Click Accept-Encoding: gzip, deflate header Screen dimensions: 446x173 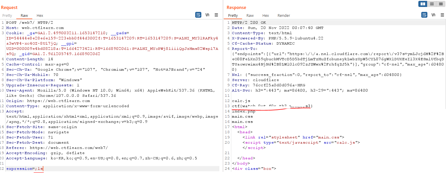(x=45, y=153)
